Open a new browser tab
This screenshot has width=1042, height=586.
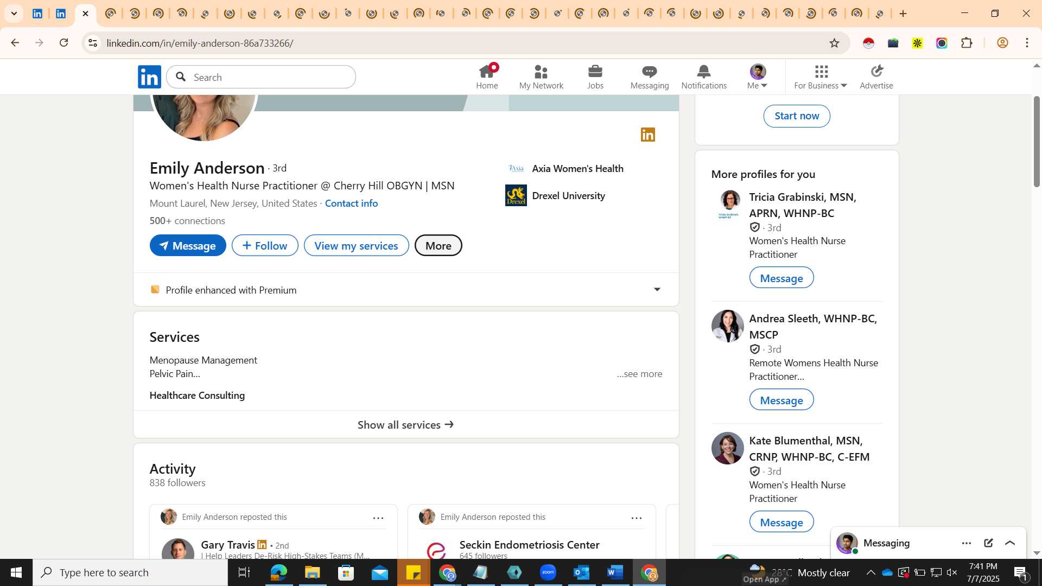point(903,14)
